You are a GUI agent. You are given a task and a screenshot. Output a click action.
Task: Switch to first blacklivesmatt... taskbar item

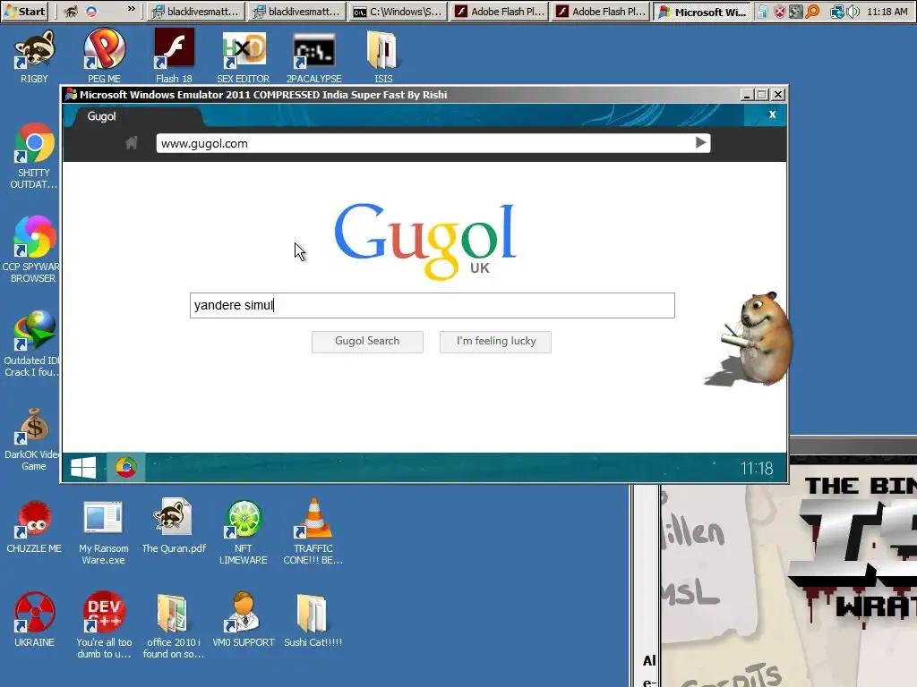pos(194,12)
